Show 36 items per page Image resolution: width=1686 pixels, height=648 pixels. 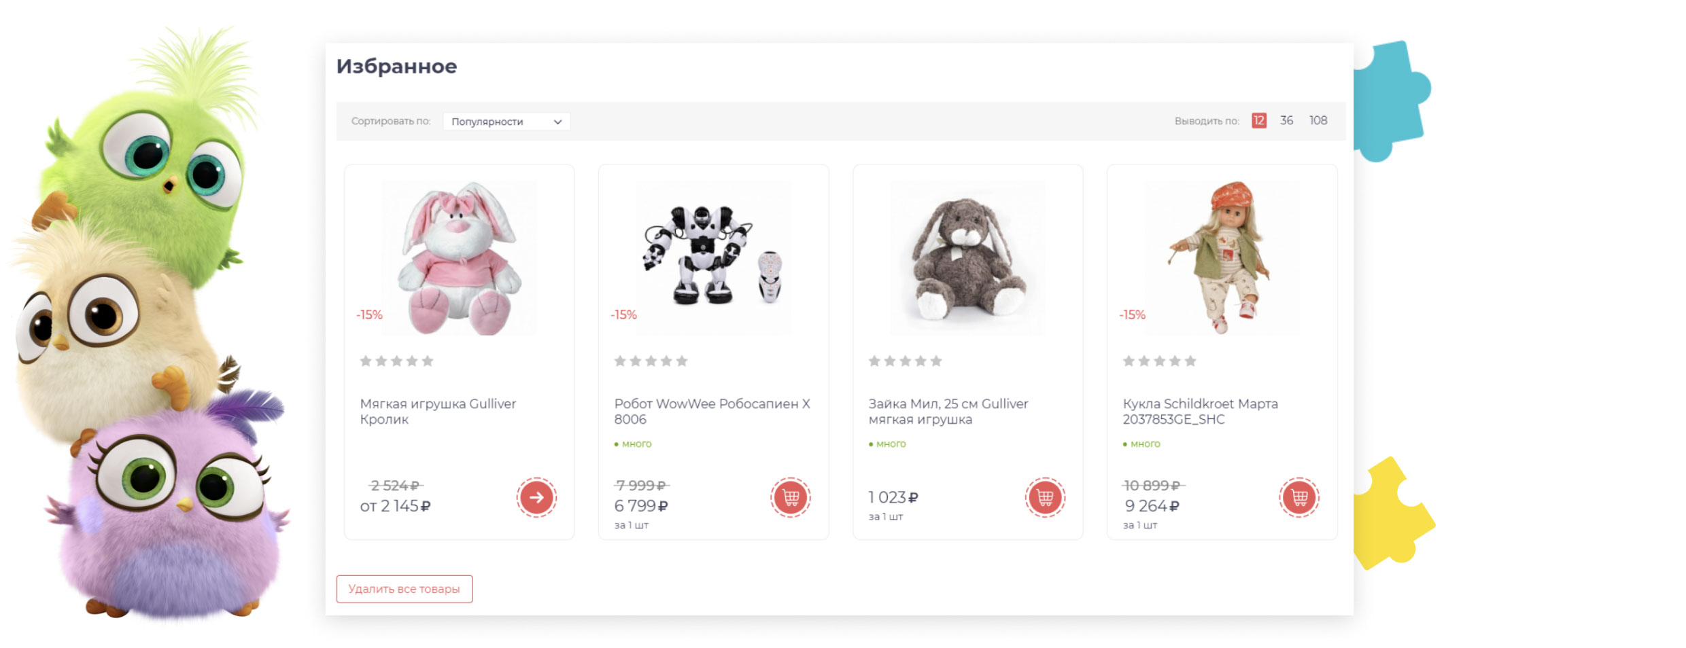click(x=1286, y=120)
